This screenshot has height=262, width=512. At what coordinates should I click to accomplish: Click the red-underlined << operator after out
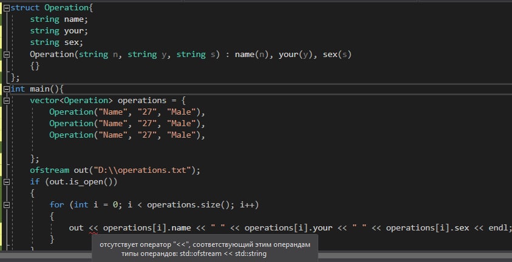93,229
